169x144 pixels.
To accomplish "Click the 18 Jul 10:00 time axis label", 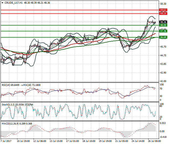I will tap(89, 141).
